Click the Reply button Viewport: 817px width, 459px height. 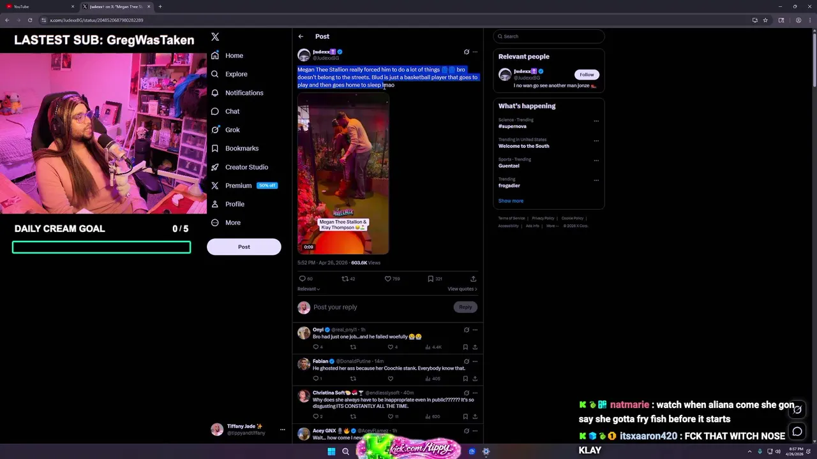[x=465, y=307]
